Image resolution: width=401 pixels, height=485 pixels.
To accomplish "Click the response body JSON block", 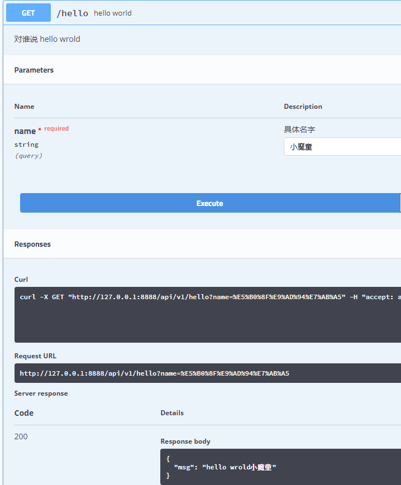I will pos(280,467).
